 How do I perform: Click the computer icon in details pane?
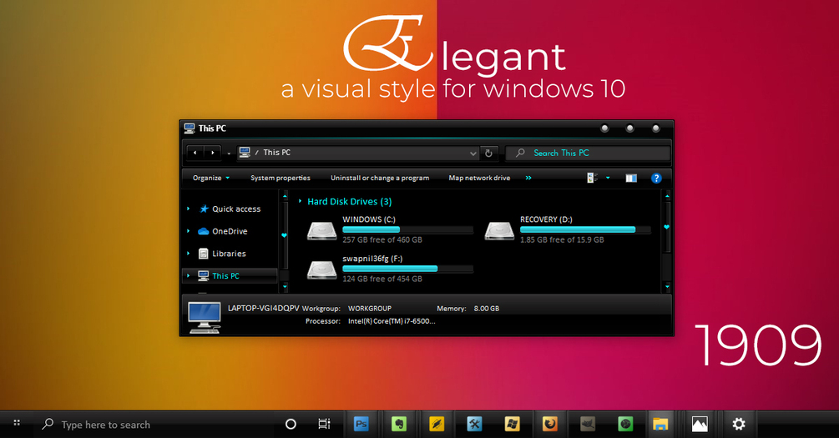(x=205, y=317)
